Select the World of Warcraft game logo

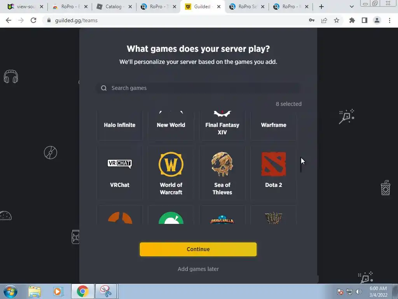(x=171, y=164)
